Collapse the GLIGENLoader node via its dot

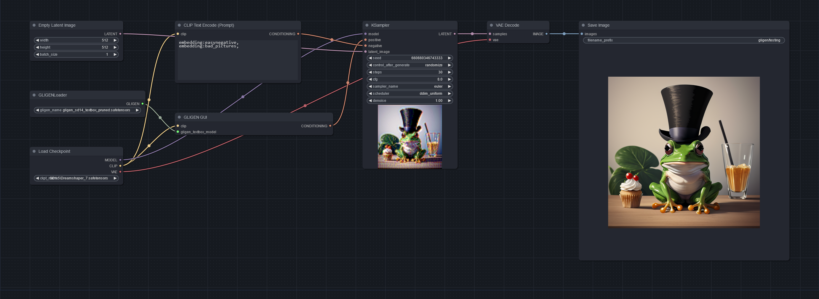click(x=34, y=95)
